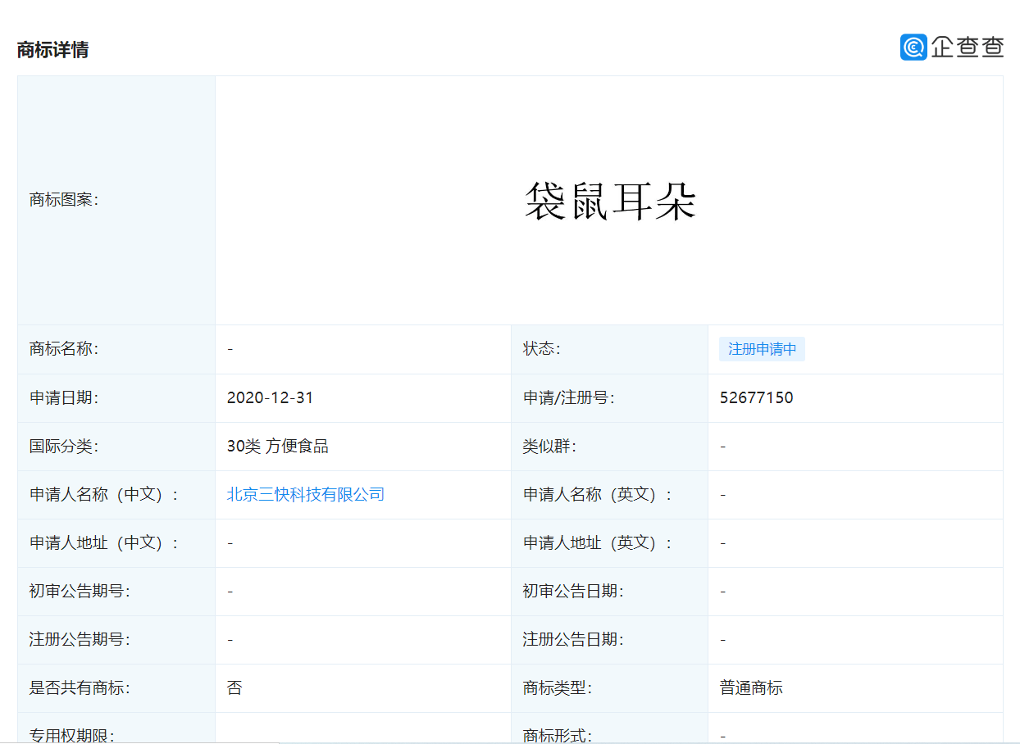This screenshot has width=1020, height=744.
Task: Select the value 30类 方便食品
Action: [278, 447]
